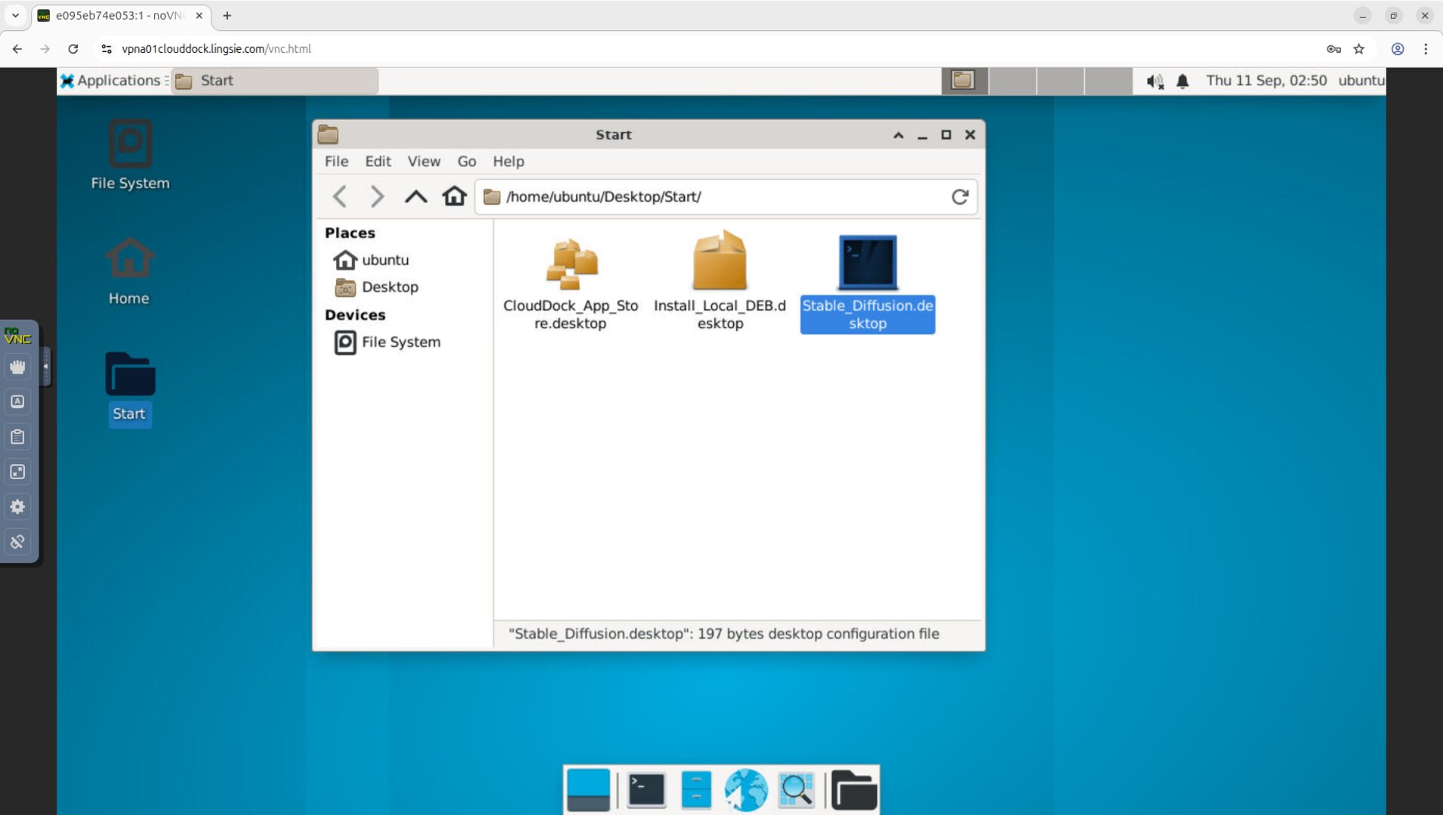The width and height of the screenshot is (1443, 815).
Task: Toggle the noVNC drag mode hand icon
Action: [x=17, y=367]
